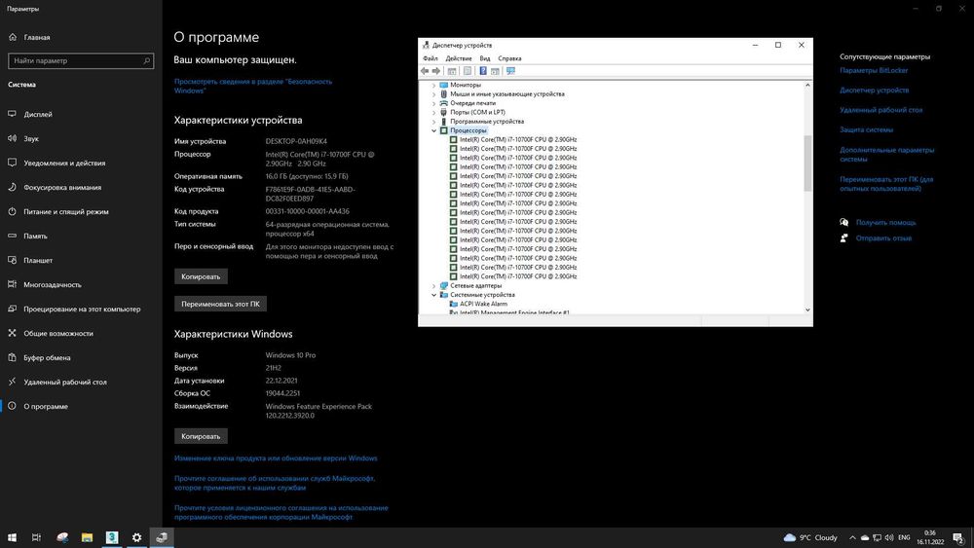Screen dimensions: 974x548
Task: Click Переименовать этот ПК button
Action: [220, 304]
